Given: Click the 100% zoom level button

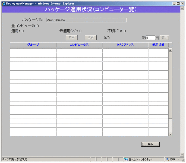Looking at the screenshot, I should click(171, 159).
